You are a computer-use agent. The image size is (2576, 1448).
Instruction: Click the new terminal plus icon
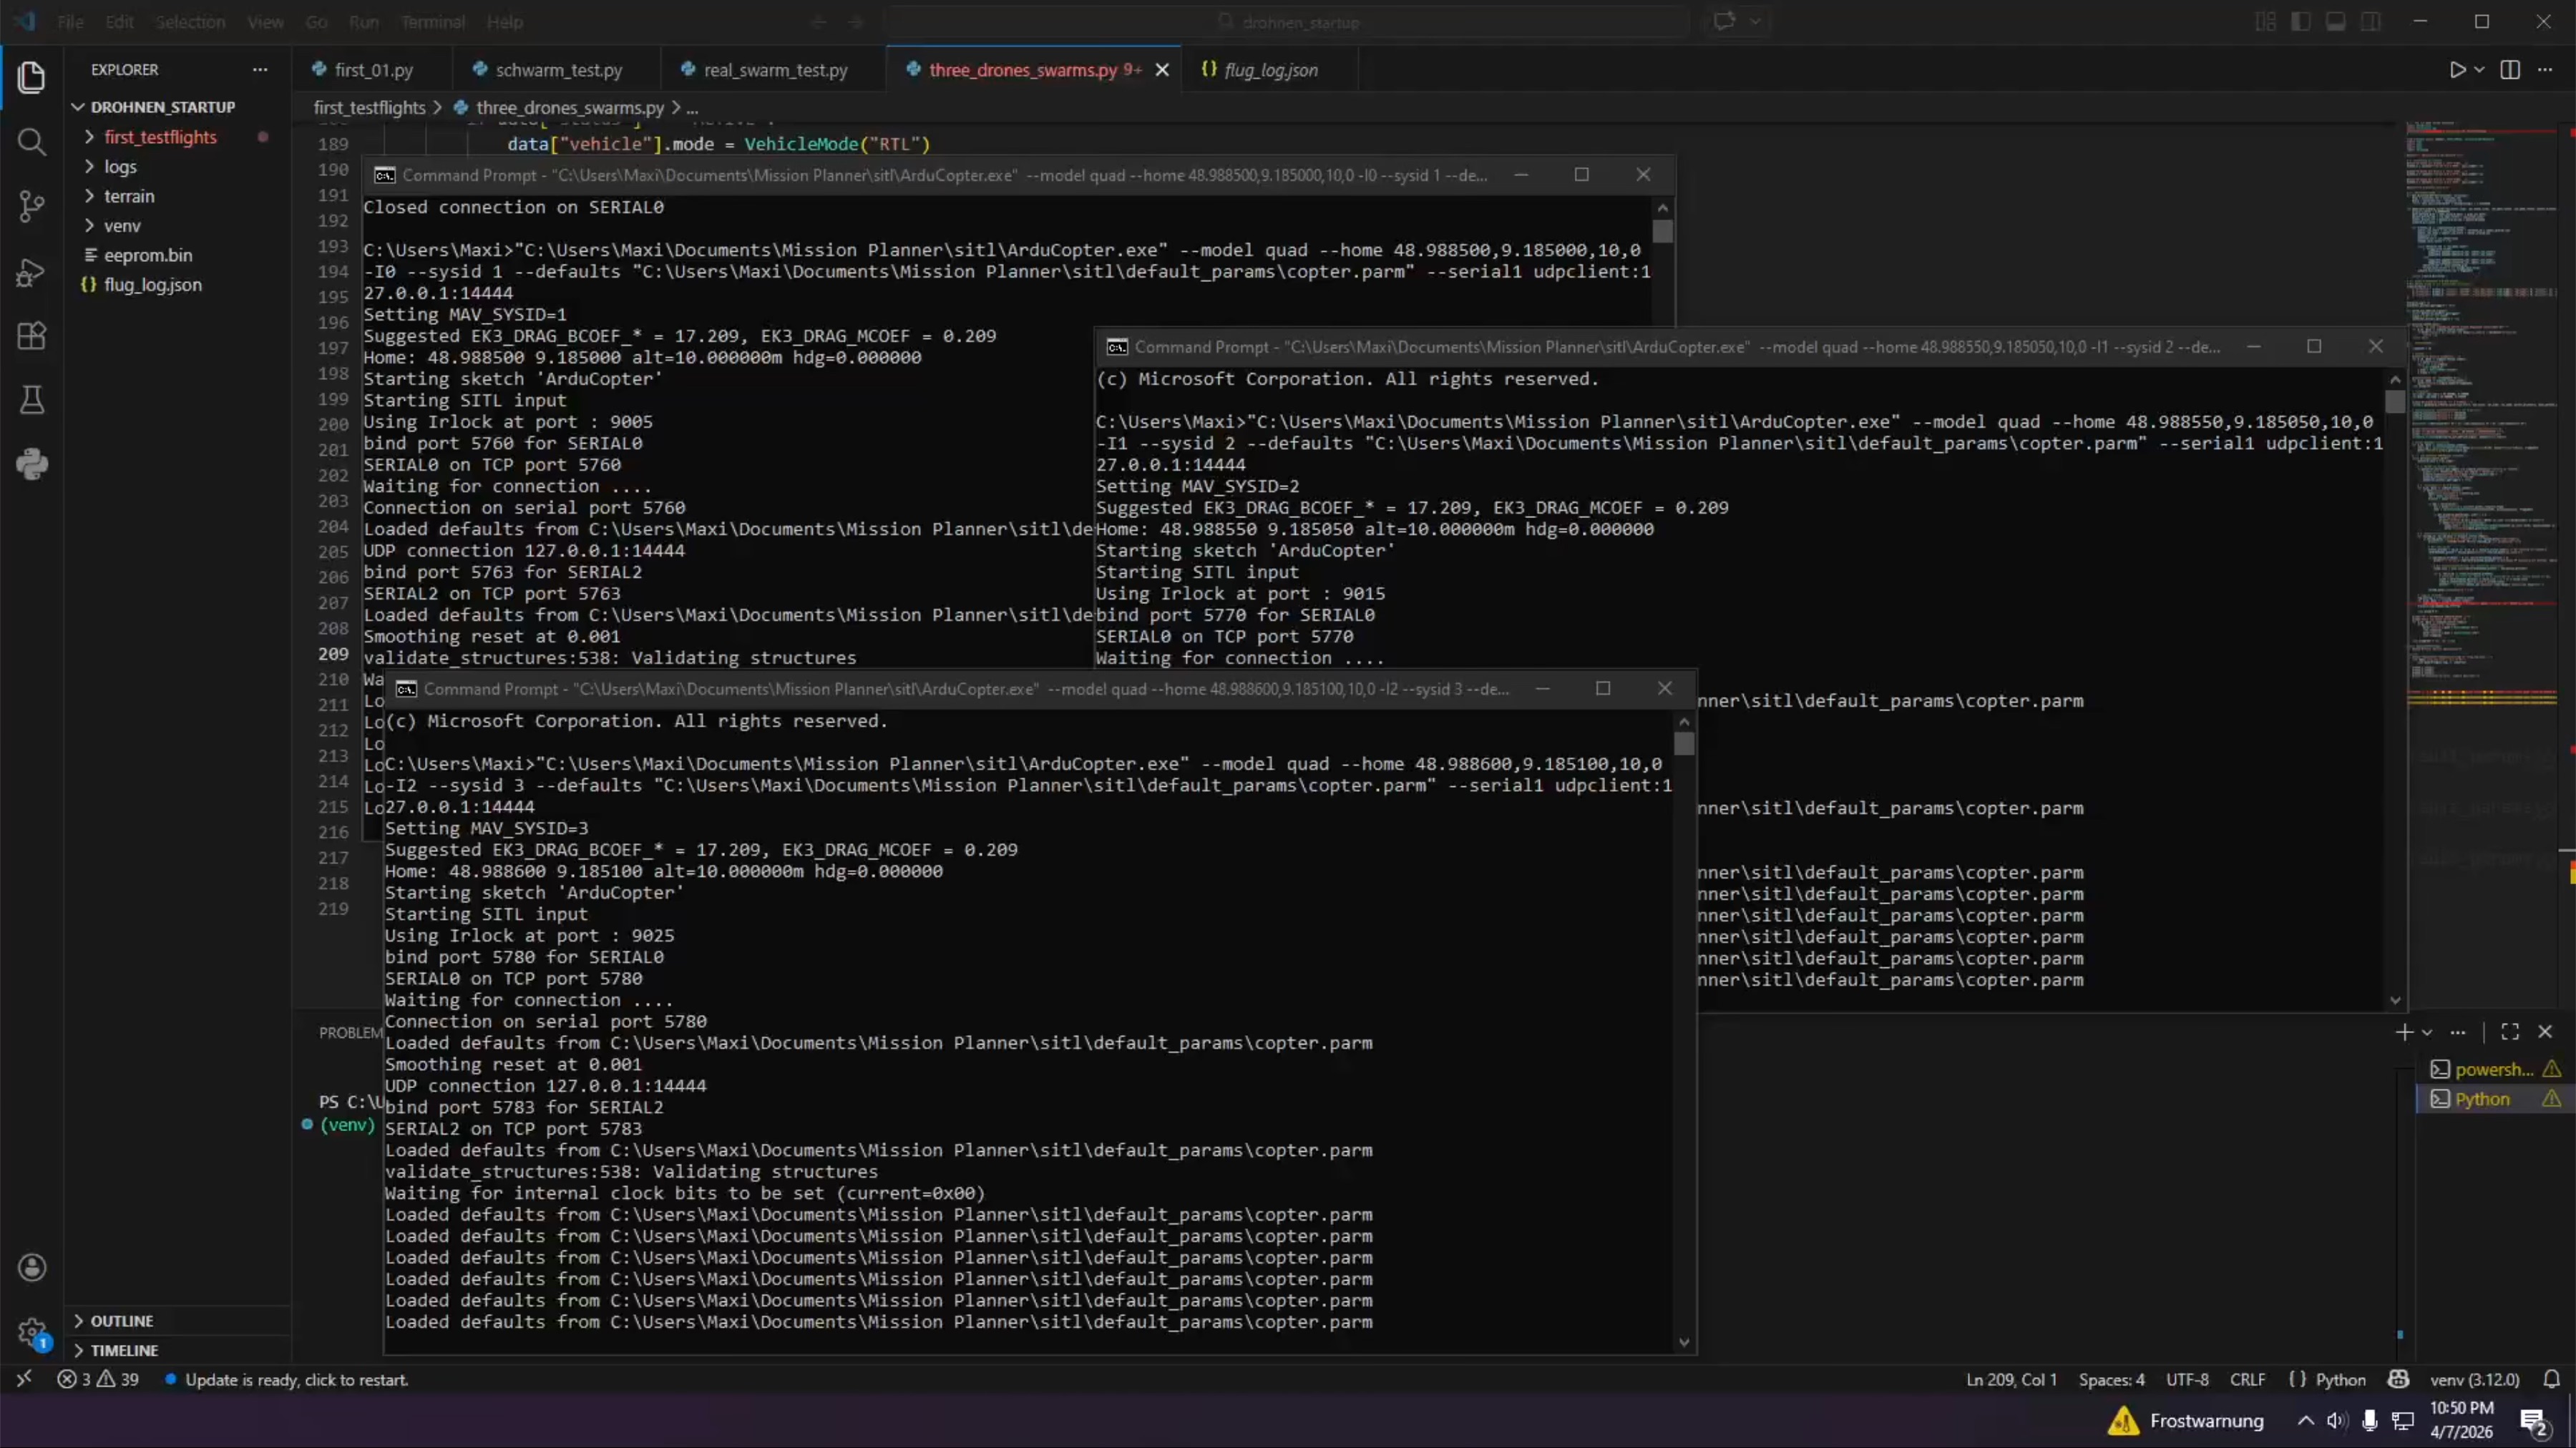point(2404,1032)
